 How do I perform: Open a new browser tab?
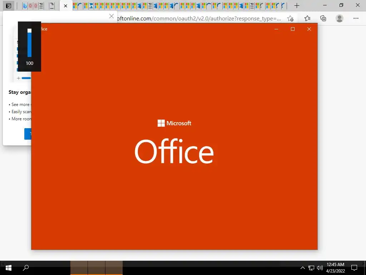coord(297,6)
